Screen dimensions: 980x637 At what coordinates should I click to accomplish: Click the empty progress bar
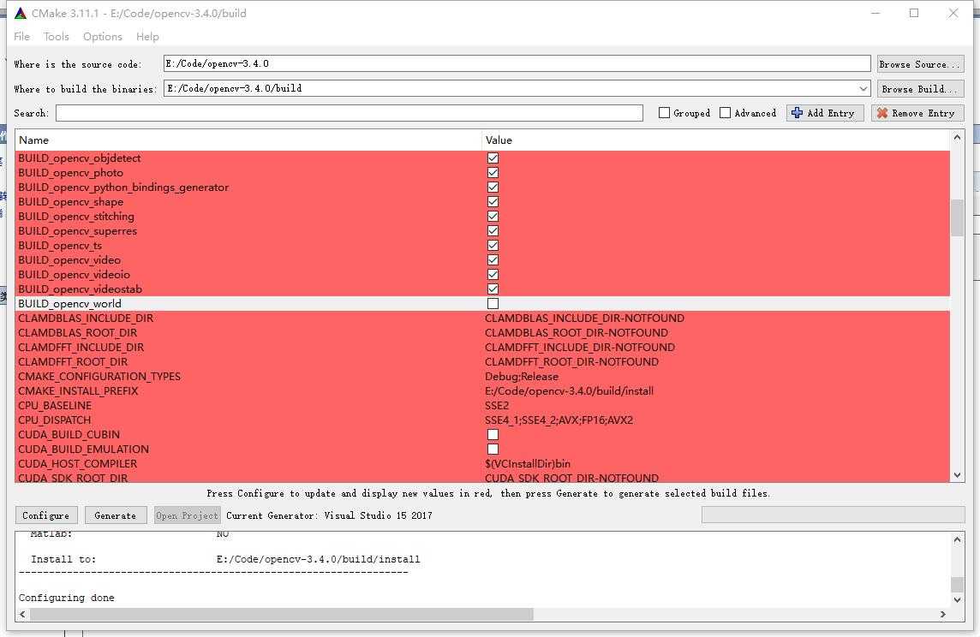click(834, 515)
